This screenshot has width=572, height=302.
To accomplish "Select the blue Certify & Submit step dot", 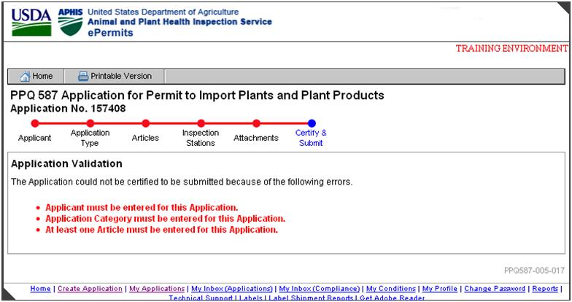I will [312, 123].
